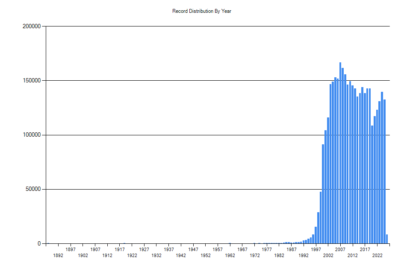Click the 2022 year label
This screenshot has width=404, height=269.
[377, 255]
